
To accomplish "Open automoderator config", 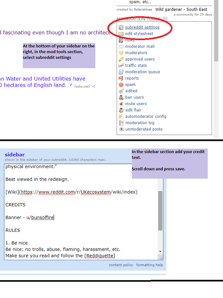I will point(146,116).
